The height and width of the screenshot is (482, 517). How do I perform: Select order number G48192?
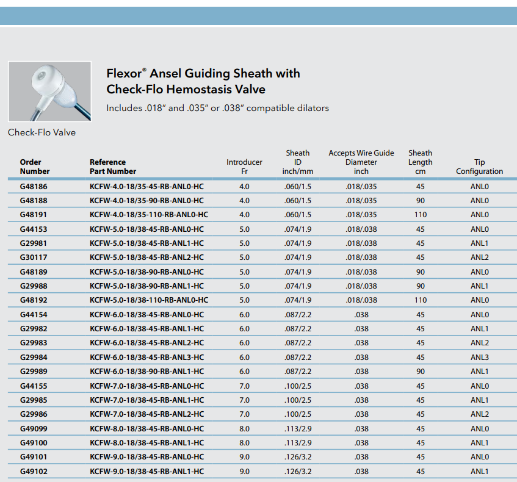click(x=34, y=300)
